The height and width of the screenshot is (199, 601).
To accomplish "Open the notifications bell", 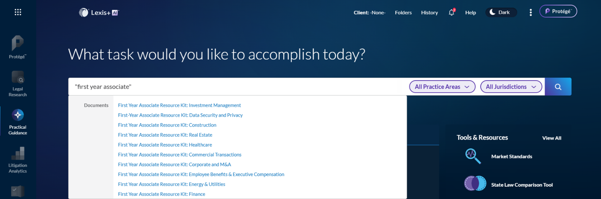I will pos(452,12).
